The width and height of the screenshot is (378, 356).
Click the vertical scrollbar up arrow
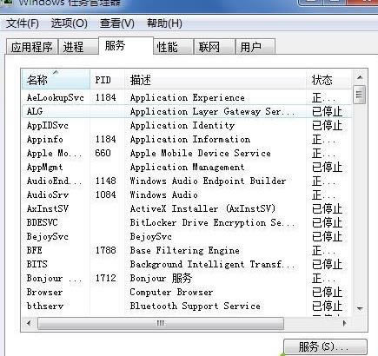(x=360, y=77)
